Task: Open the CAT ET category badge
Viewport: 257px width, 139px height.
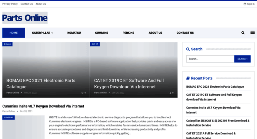Action: pos(95,44)
